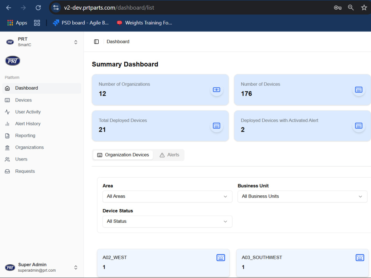
Task: Expand the PRT SmartC organization switcher
Action: 76,42
